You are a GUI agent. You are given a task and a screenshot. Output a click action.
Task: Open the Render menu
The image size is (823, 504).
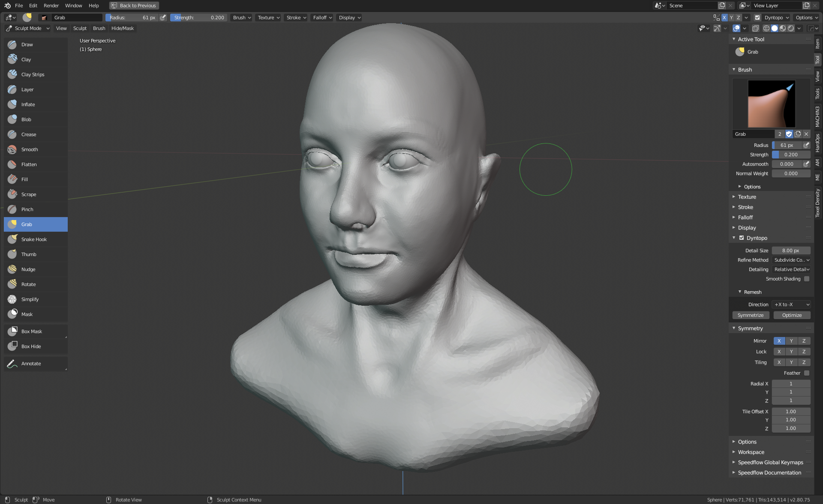(51, 6)
